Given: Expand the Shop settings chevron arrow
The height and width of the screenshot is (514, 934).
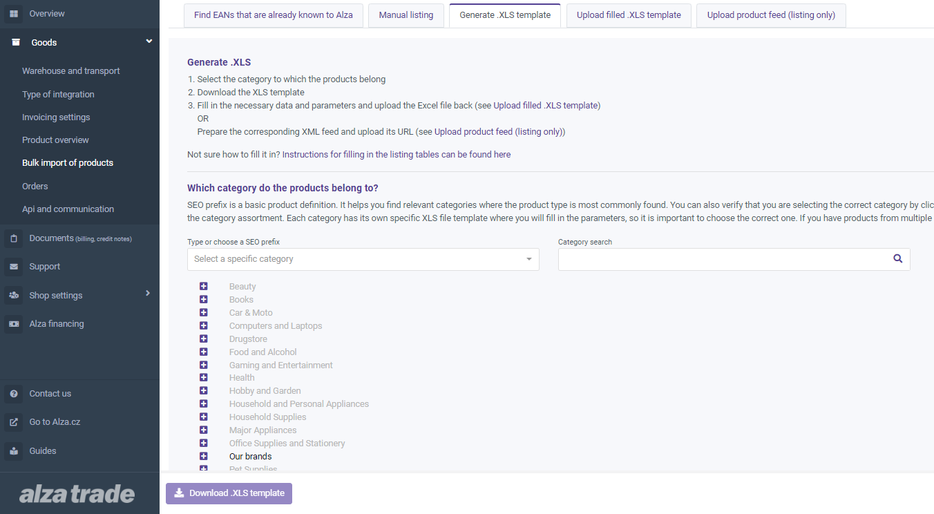Looking at the screenshot, I should pyautogui.click(x=148, y=294).
